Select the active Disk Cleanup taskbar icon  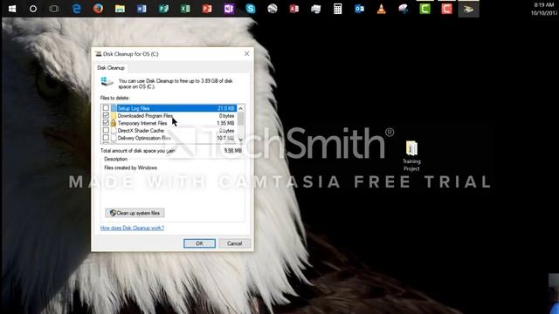click(468, 9)
